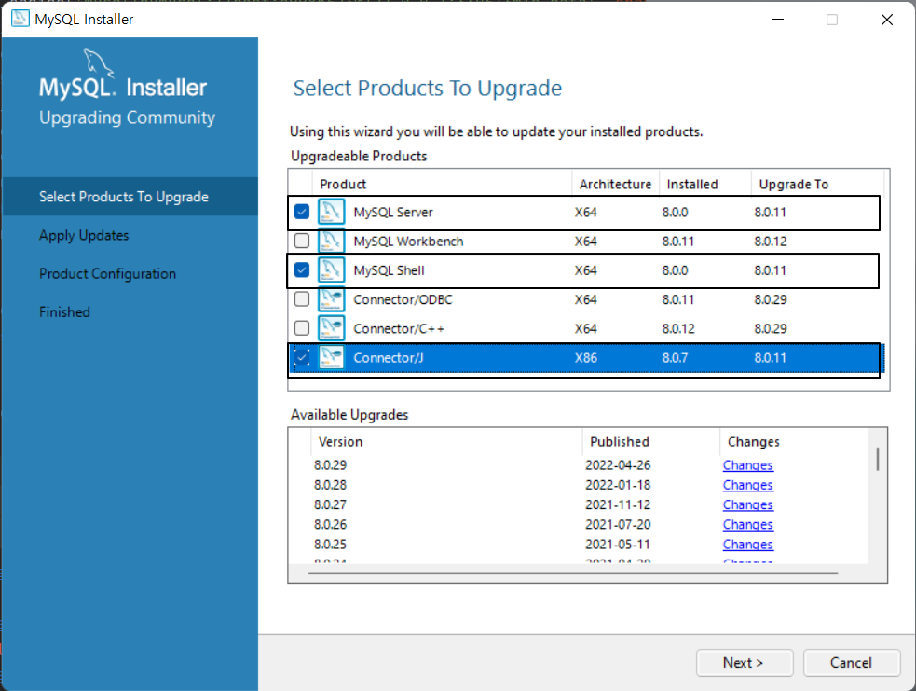916x691 pixels.
Task: Click the Upgrade To column header
Action: [818, 184]
